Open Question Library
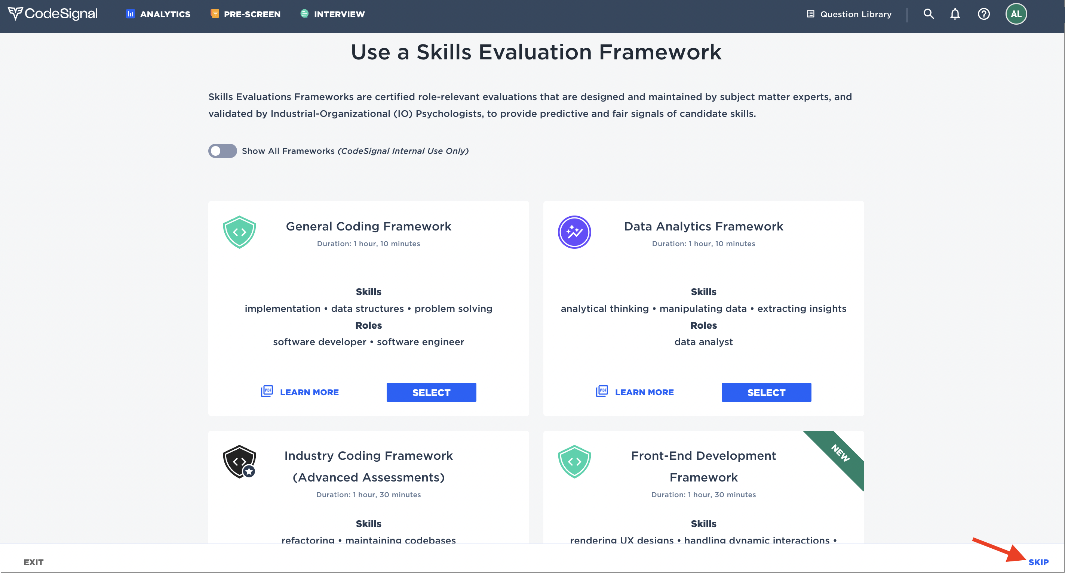 849,14
